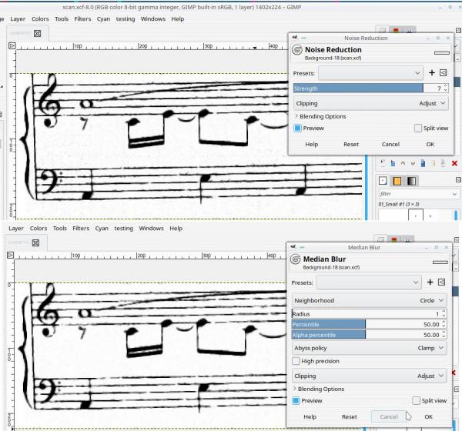Switch to the Brushes tab icon
This screenshot has height=431, width=462.
[383, 181]
